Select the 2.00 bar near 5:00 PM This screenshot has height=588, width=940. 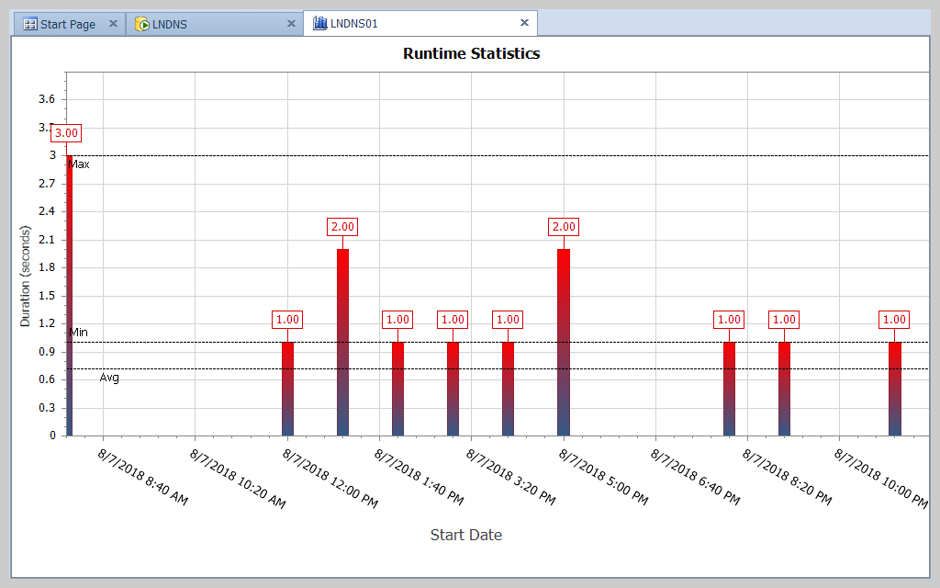point(563,340)
